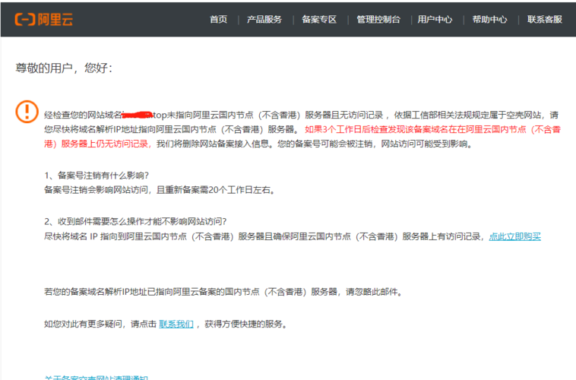The image size is (576, 380).
Task: Click 联系客服 in the header
Action: pyautogui.click(x=545, y=20)
